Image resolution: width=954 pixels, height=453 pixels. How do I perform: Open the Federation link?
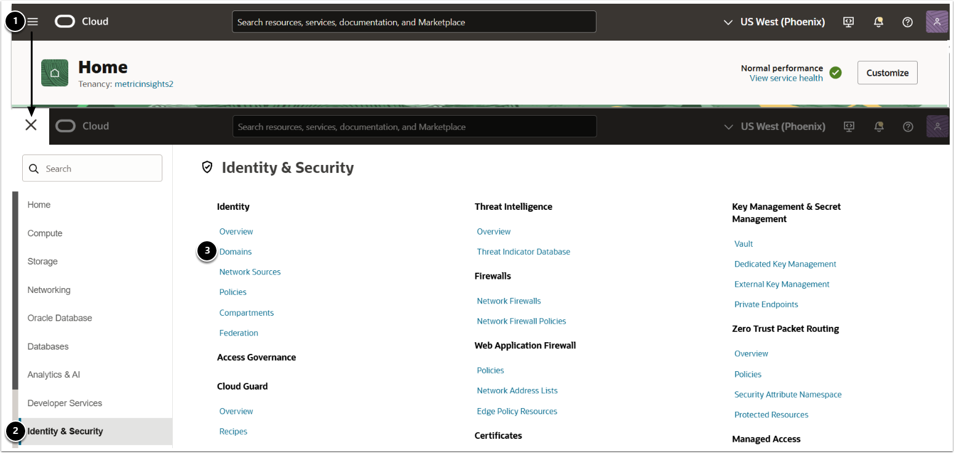239,333
